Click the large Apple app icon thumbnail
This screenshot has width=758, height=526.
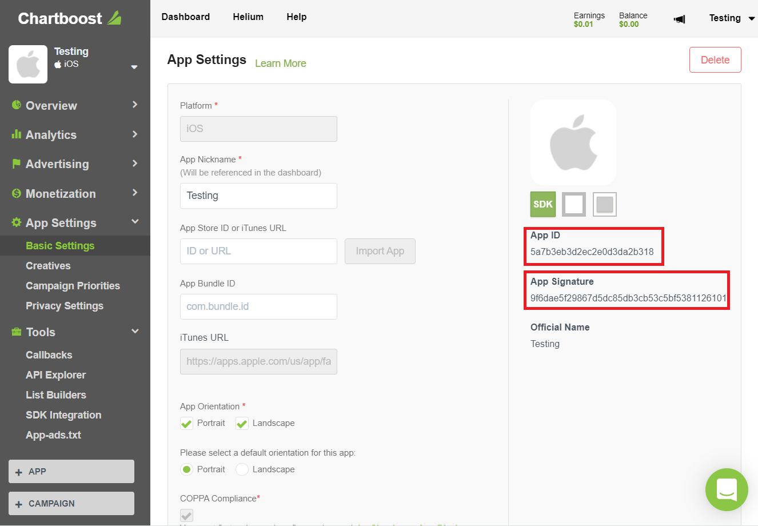pyautogui.click(x=573, y=142)
